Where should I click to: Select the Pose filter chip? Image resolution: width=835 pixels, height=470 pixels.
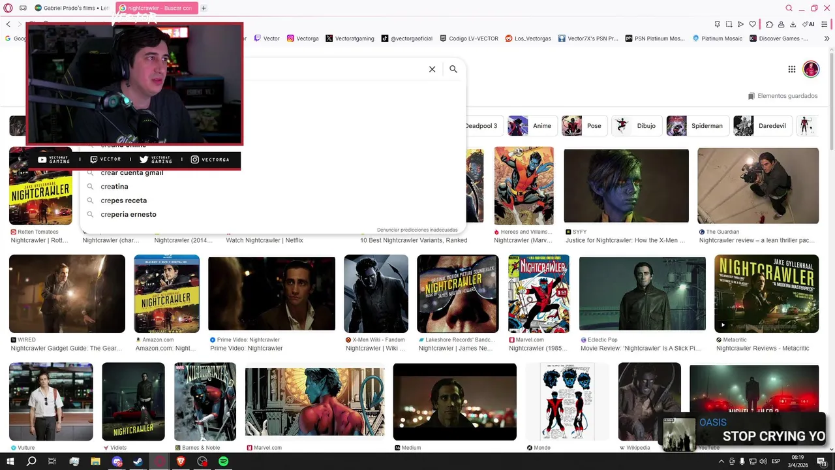pyautogui.click(x=584, y=126)
